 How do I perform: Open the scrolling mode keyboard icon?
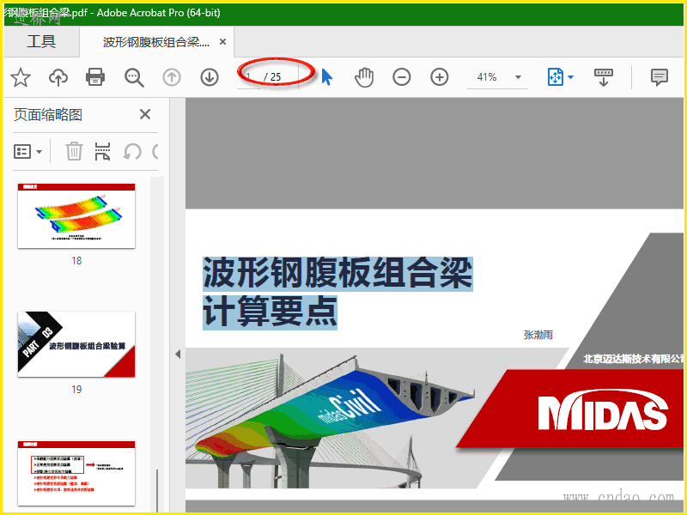tap(604, 77)
